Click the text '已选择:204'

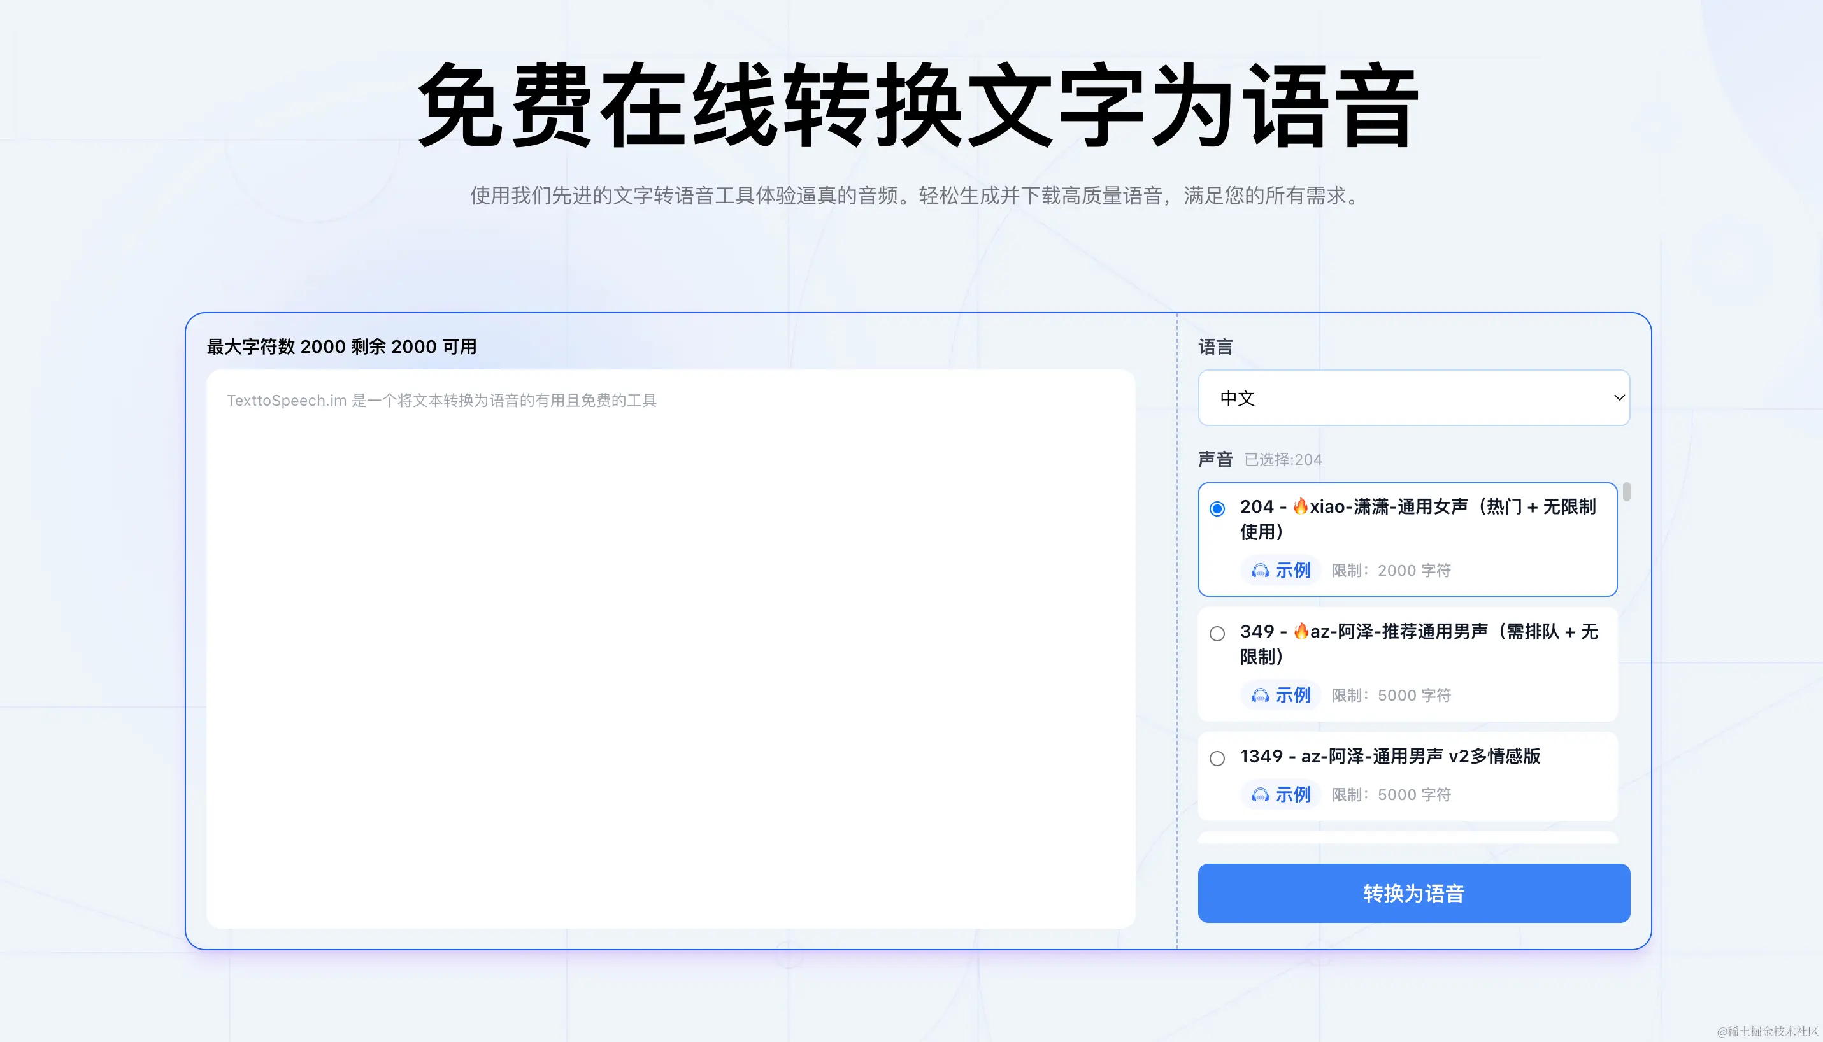tap(1283, 459)
